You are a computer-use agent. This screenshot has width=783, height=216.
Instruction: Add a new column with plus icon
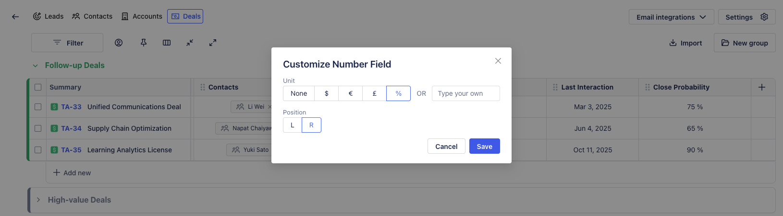pyautogui.click(x=762, y=87)
